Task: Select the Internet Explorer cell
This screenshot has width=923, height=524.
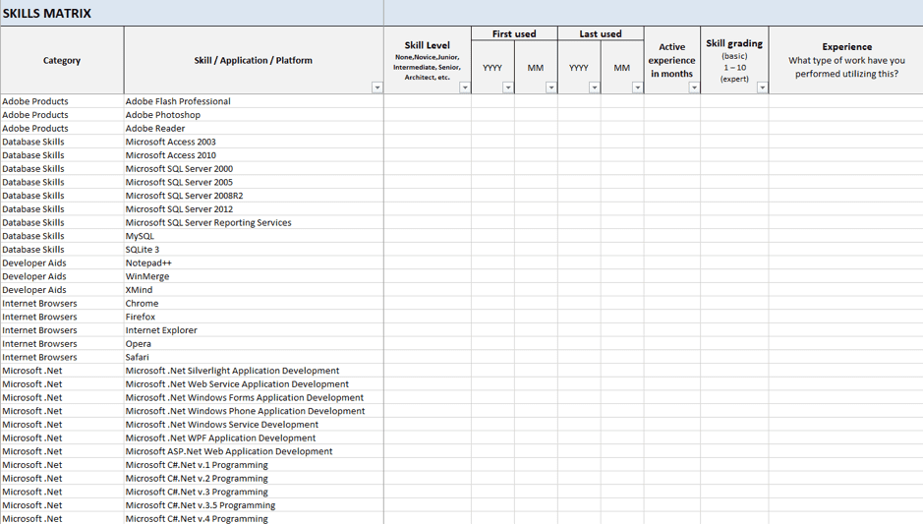Action: point(254,330)
